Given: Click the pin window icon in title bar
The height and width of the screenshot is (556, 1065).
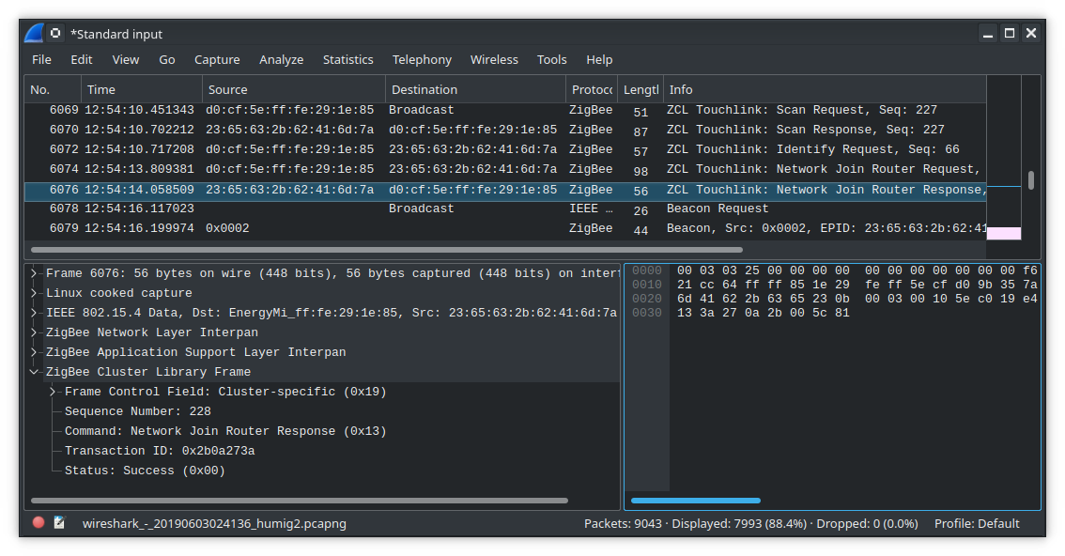Looking at the screenshot, I should click(55, 33).
